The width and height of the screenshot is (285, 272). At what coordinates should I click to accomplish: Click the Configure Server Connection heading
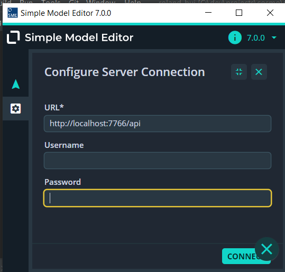coord(125,72)
